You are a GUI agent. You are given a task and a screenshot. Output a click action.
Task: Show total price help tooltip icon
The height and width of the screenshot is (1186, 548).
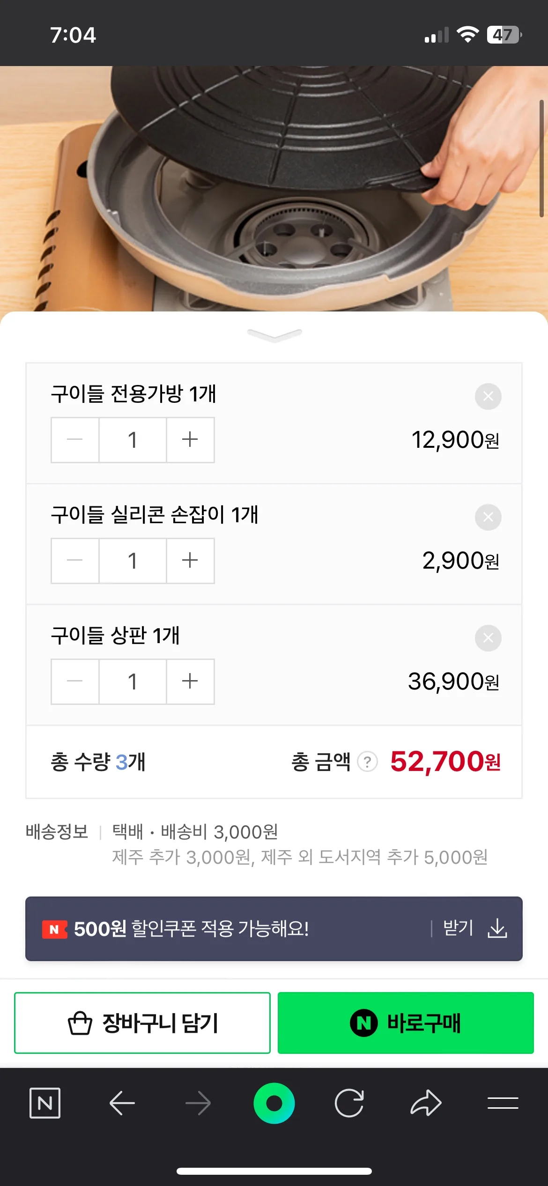click(368, 762)
